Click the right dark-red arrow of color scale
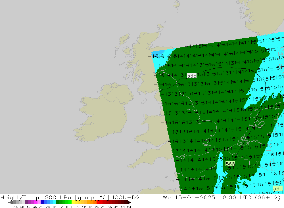 click(x=129, y=202)
